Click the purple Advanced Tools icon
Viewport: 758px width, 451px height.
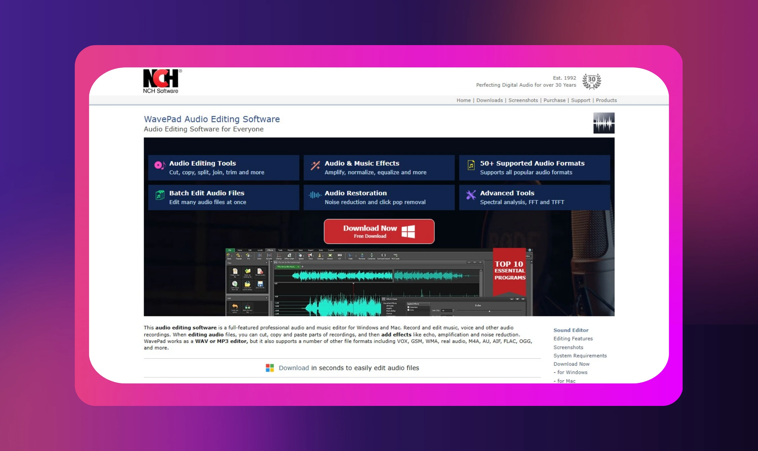pos(471,195)
